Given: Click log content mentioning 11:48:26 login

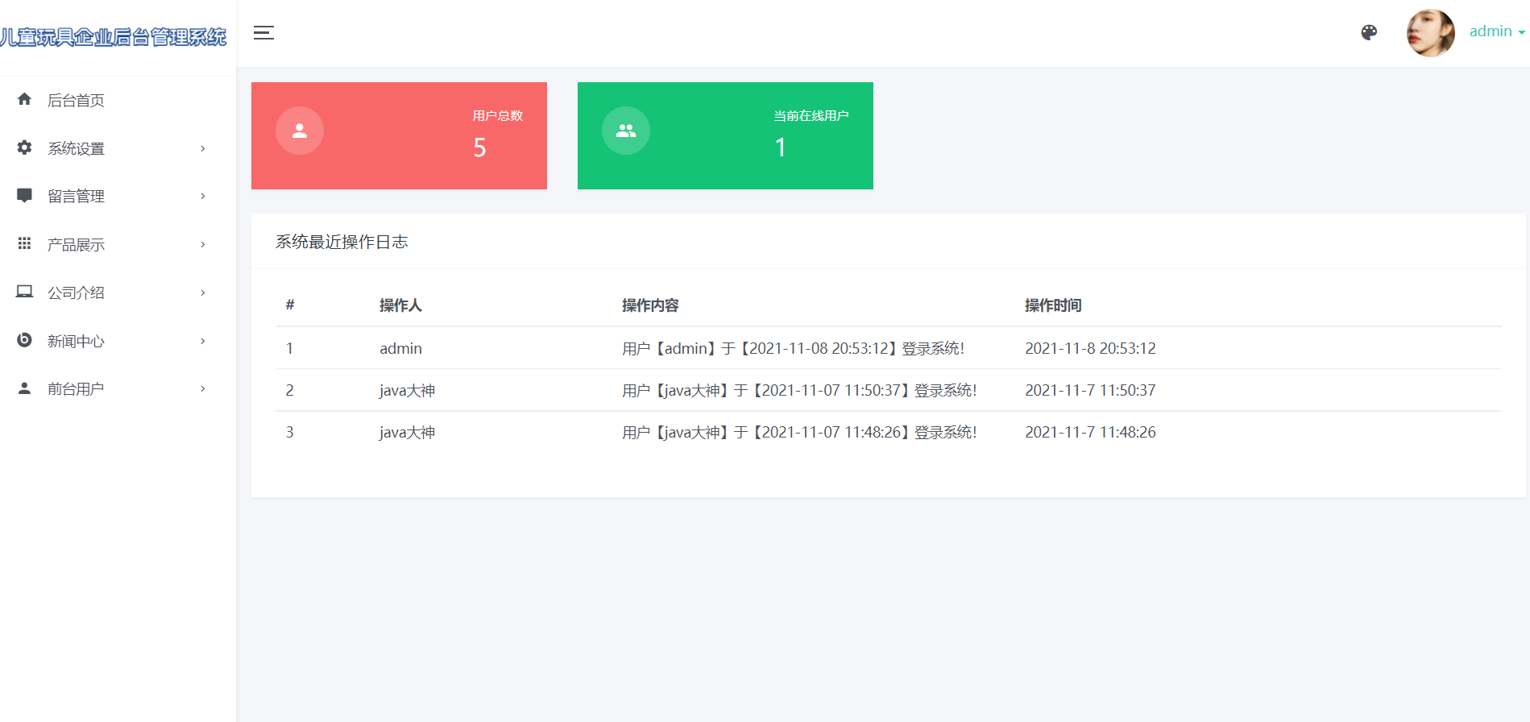Looking at the screenshot, I should click(x=799, y=432).
